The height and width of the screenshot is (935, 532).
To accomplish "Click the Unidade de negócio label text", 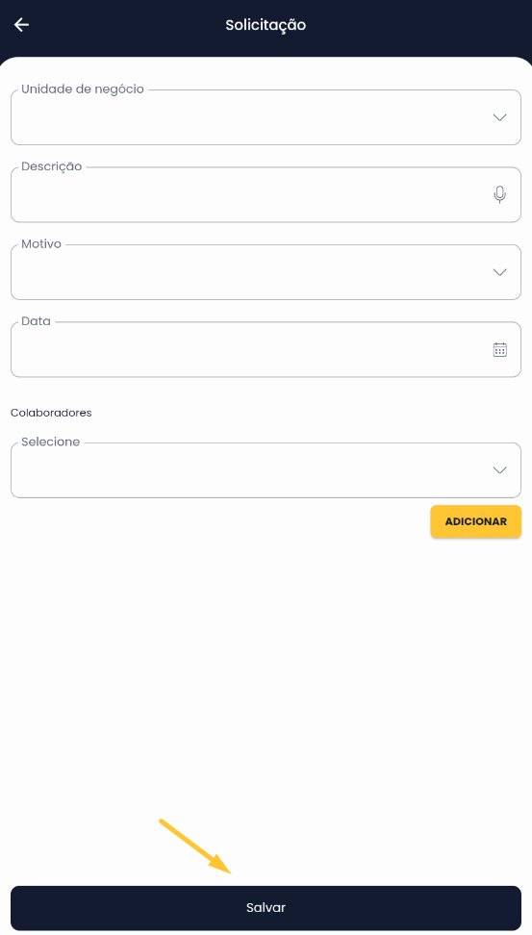I will [83, 88].
